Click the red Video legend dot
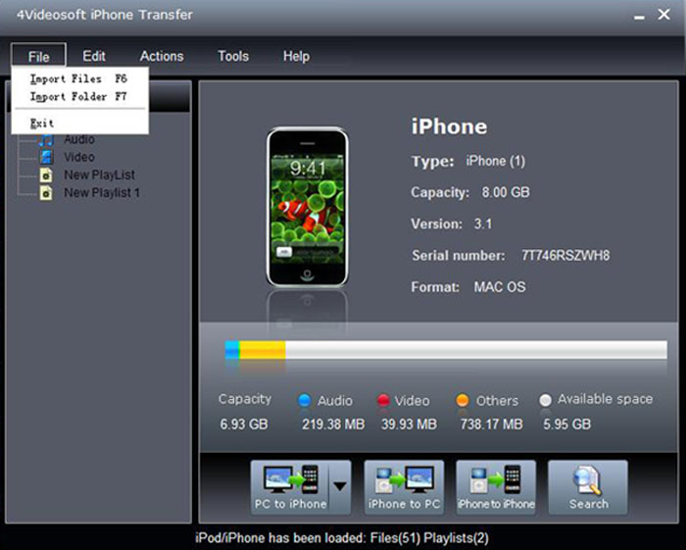The image size is (686, 550). coord(383,400)
